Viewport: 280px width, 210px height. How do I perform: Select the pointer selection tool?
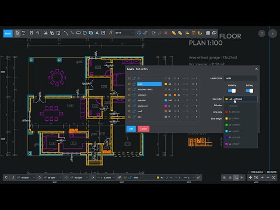[x=17, y=33]
